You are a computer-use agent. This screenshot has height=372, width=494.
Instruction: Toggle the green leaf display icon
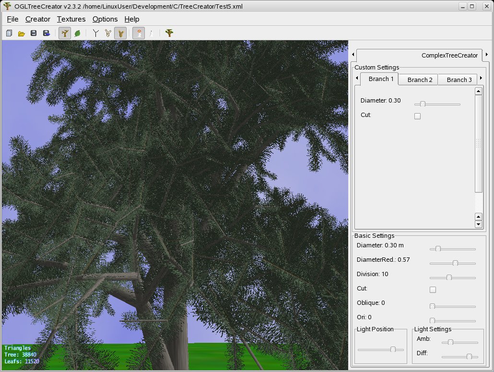coord(77,33)
